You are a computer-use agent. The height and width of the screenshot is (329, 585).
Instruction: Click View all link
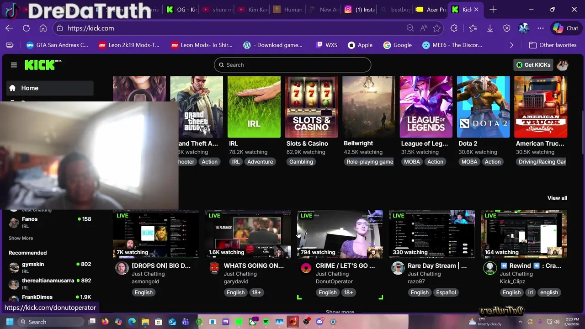pos(557,198)
